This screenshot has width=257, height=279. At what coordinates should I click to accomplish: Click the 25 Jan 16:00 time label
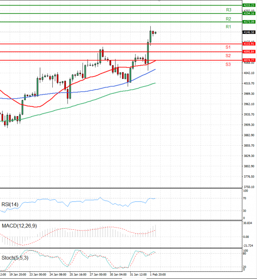[x=78, y=275]
